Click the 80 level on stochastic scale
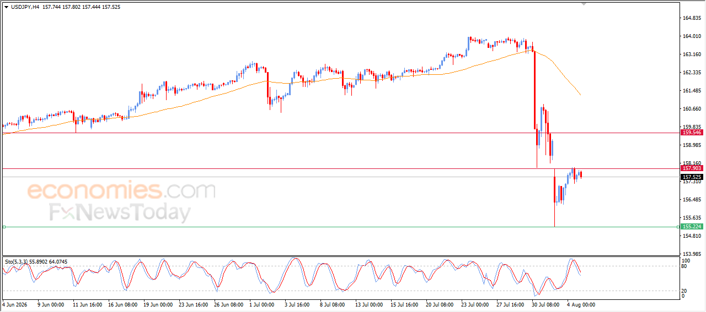This screenshot has width=706, height=312. pyautogui.click(x=685, y=266)
